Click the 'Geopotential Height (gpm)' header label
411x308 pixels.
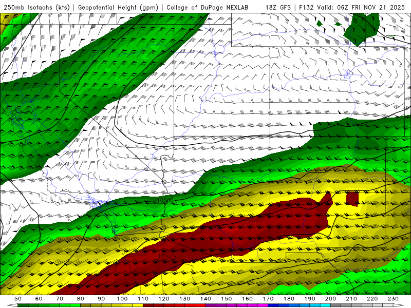click(x=118, y=8)
